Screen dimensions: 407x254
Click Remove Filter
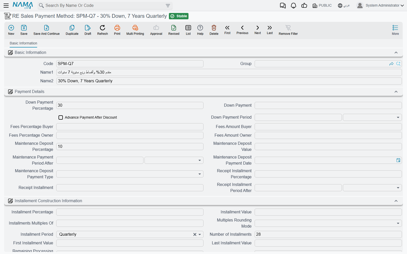pos(288,30)
